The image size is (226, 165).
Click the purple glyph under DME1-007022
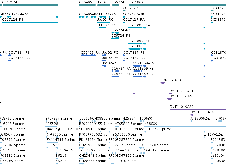pyautogui.click(x=169, y=99)
